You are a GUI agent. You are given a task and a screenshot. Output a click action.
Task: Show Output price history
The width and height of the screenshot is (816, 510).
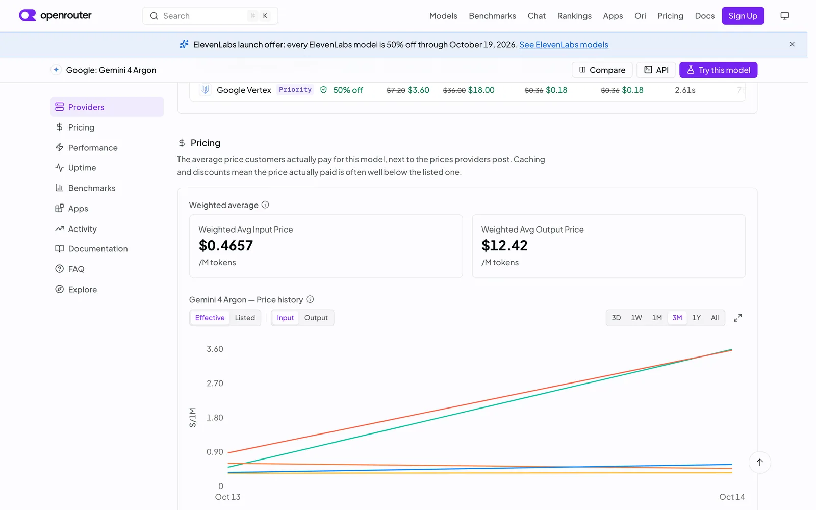(x=316, y=318)
